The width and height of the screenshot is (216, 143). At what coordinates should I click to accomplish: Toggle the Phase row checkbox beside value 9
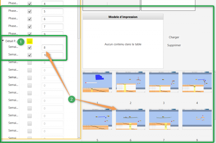coord(30,34)
